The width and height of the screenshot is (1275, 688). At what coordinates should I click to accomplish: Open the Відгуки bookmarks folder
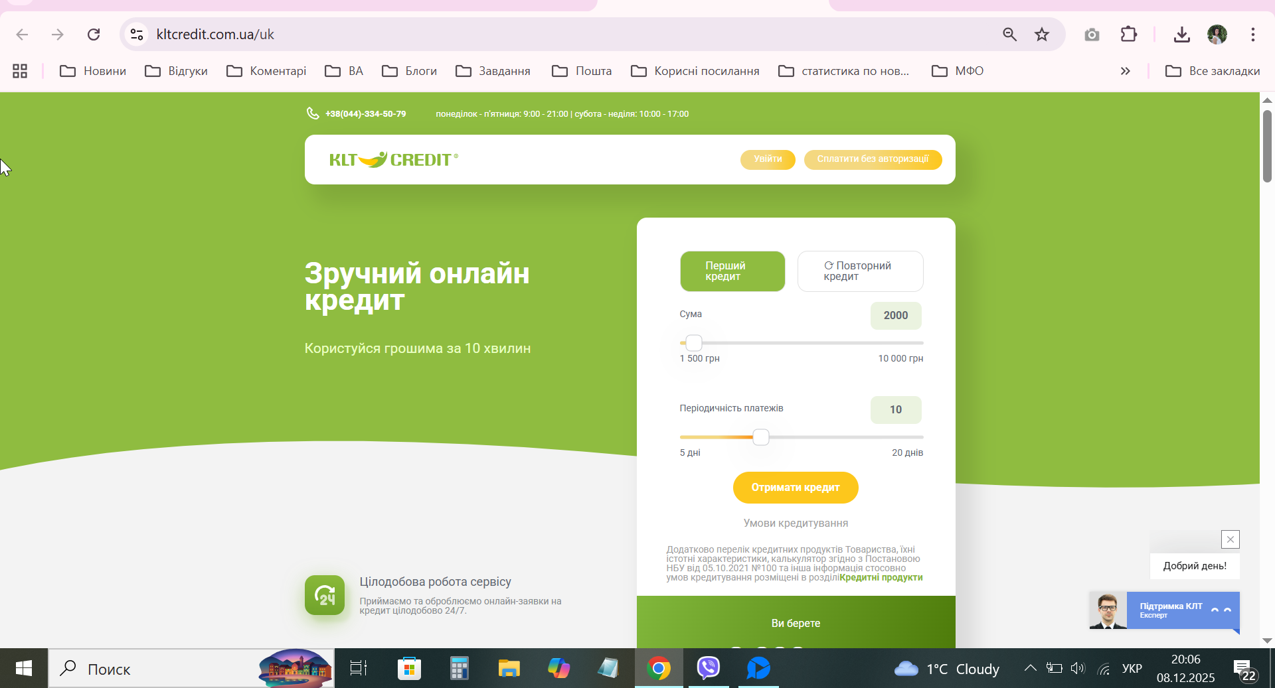tap(177, 71)
